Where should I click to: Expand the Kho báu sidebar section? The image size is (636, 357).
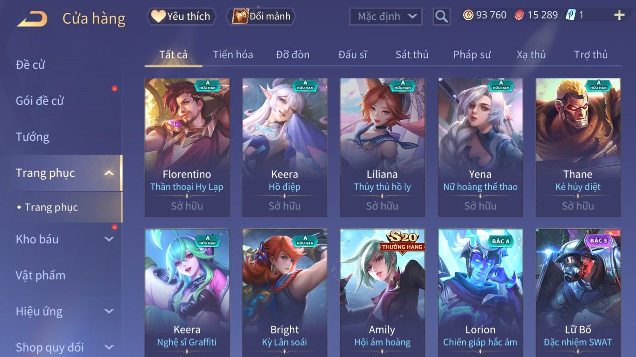pos(109,239)
